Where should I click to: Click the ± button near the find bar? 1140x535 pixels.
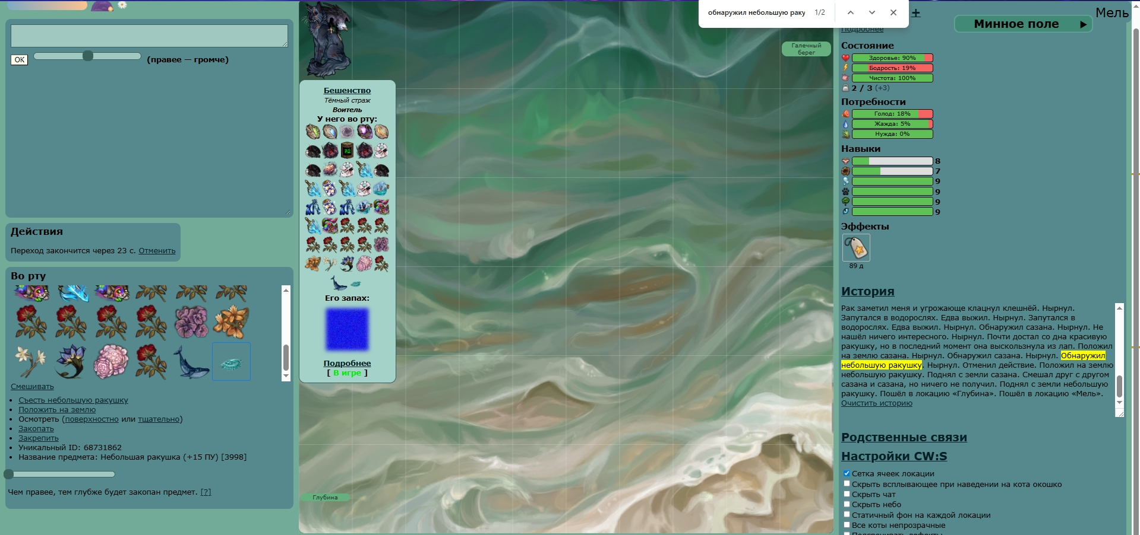point(916,13)
